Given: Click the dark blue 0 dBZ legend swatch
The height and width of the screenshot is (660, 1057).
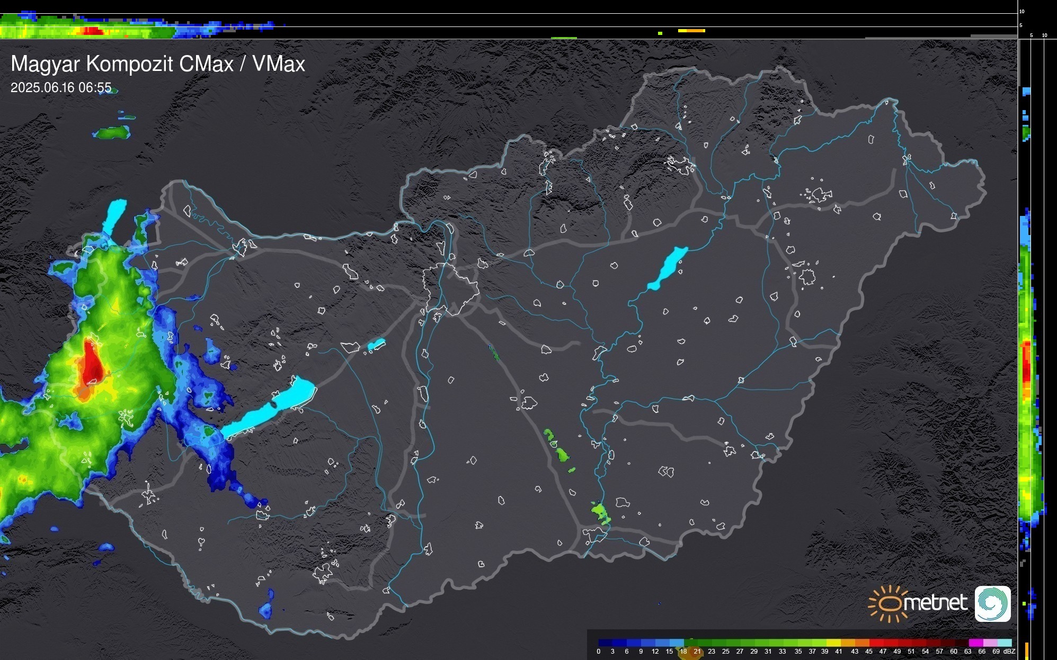Looking at the screenshot, I should 605,643.
